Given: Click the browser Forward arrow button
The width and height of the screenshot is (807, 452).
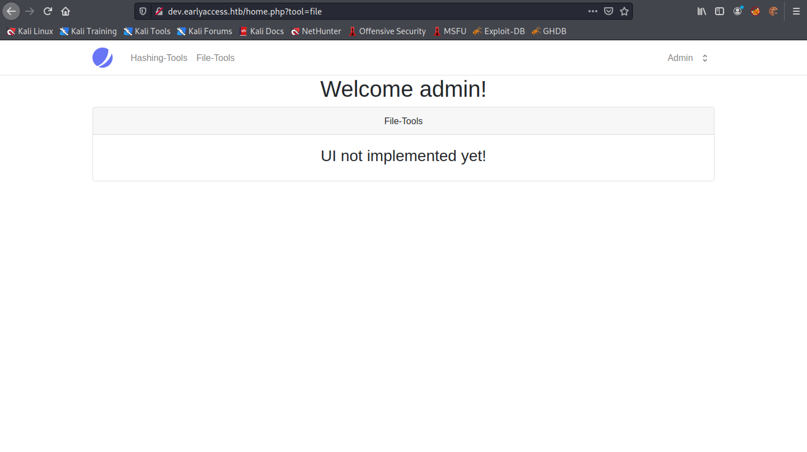Looking at the screenshot, I should point(30,11).
